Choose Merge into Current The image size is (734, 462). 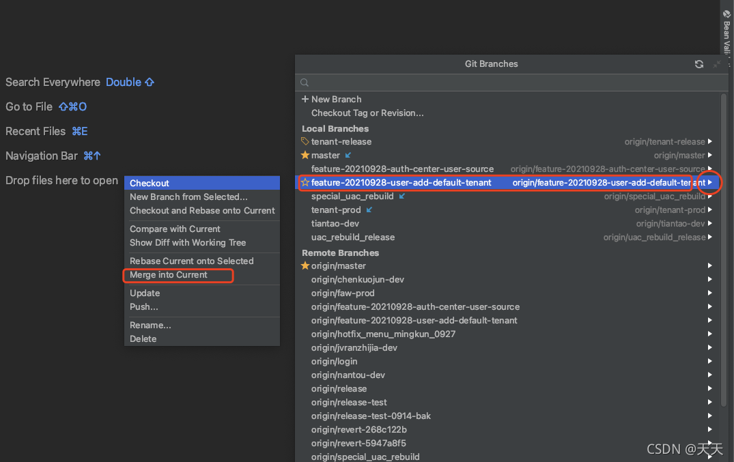tap(201, 275)
